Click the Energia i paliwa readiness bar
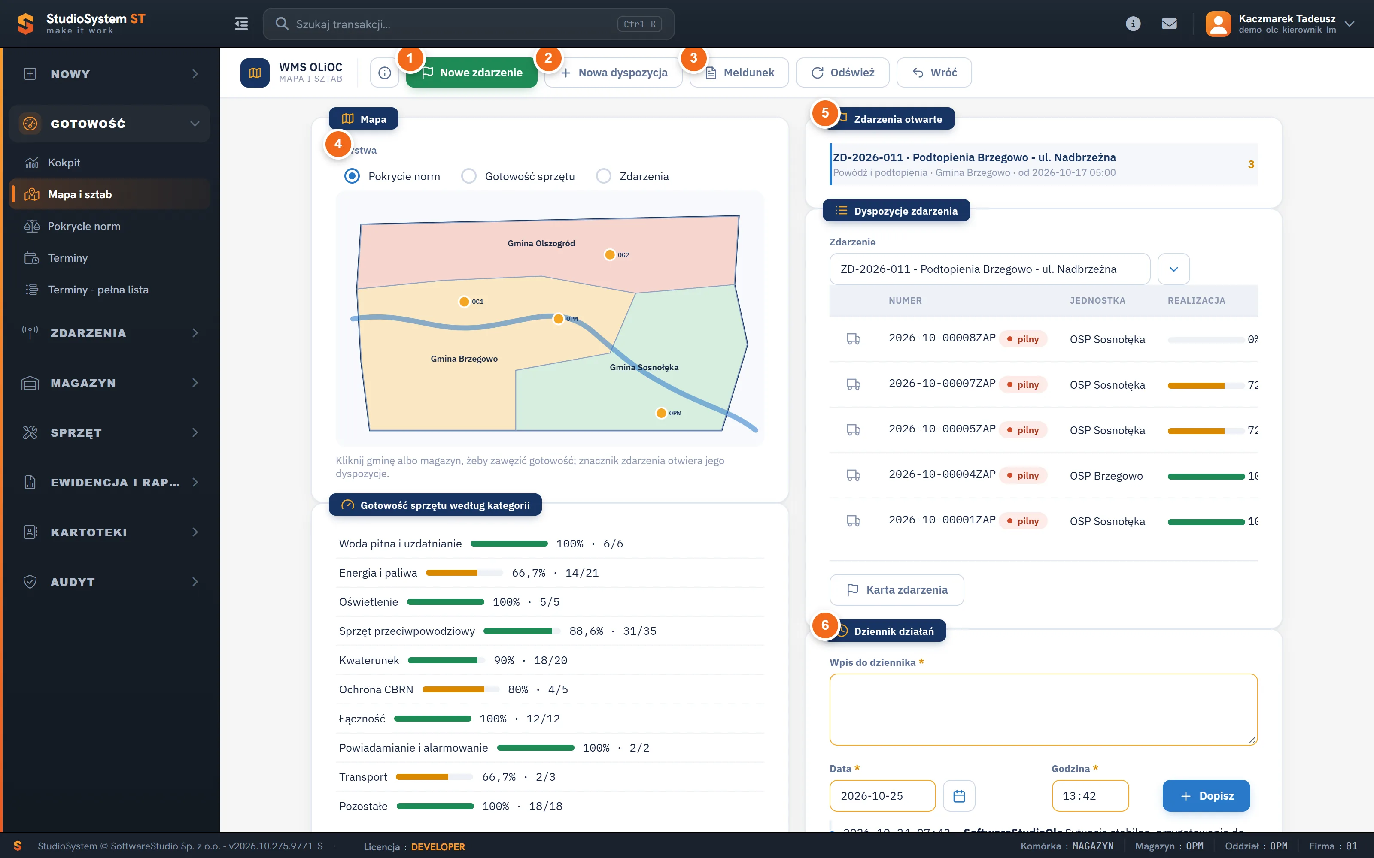 click(x=465, y=573)
